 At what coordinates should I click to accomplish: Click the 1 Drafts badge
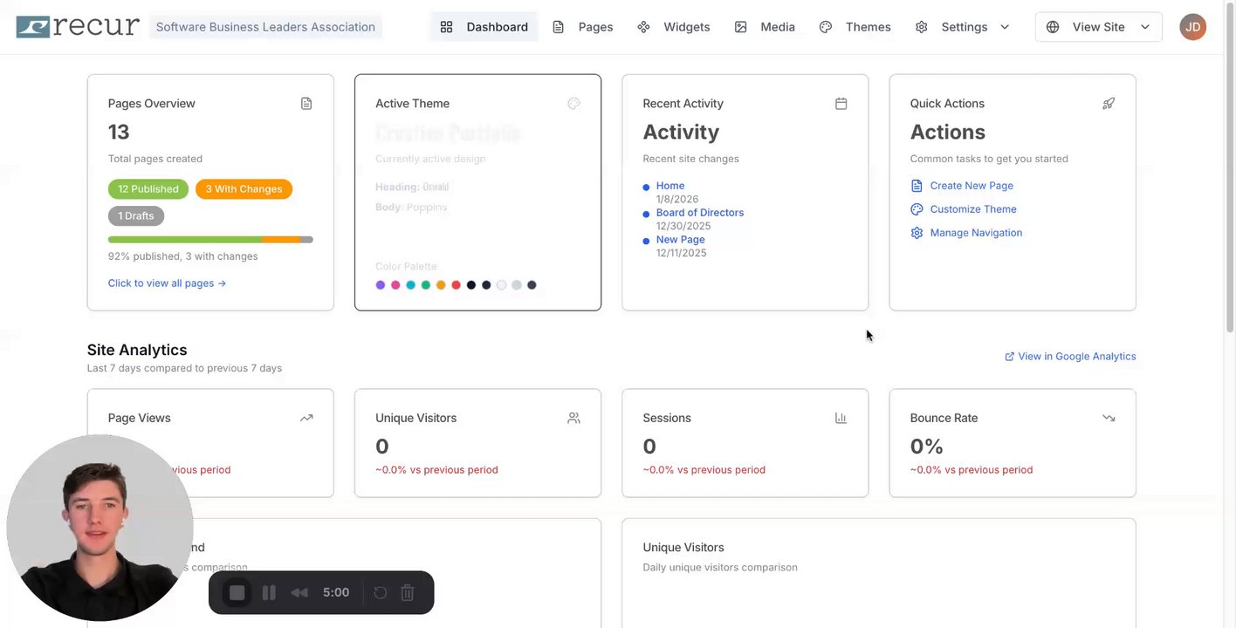[x=136, y=216]
